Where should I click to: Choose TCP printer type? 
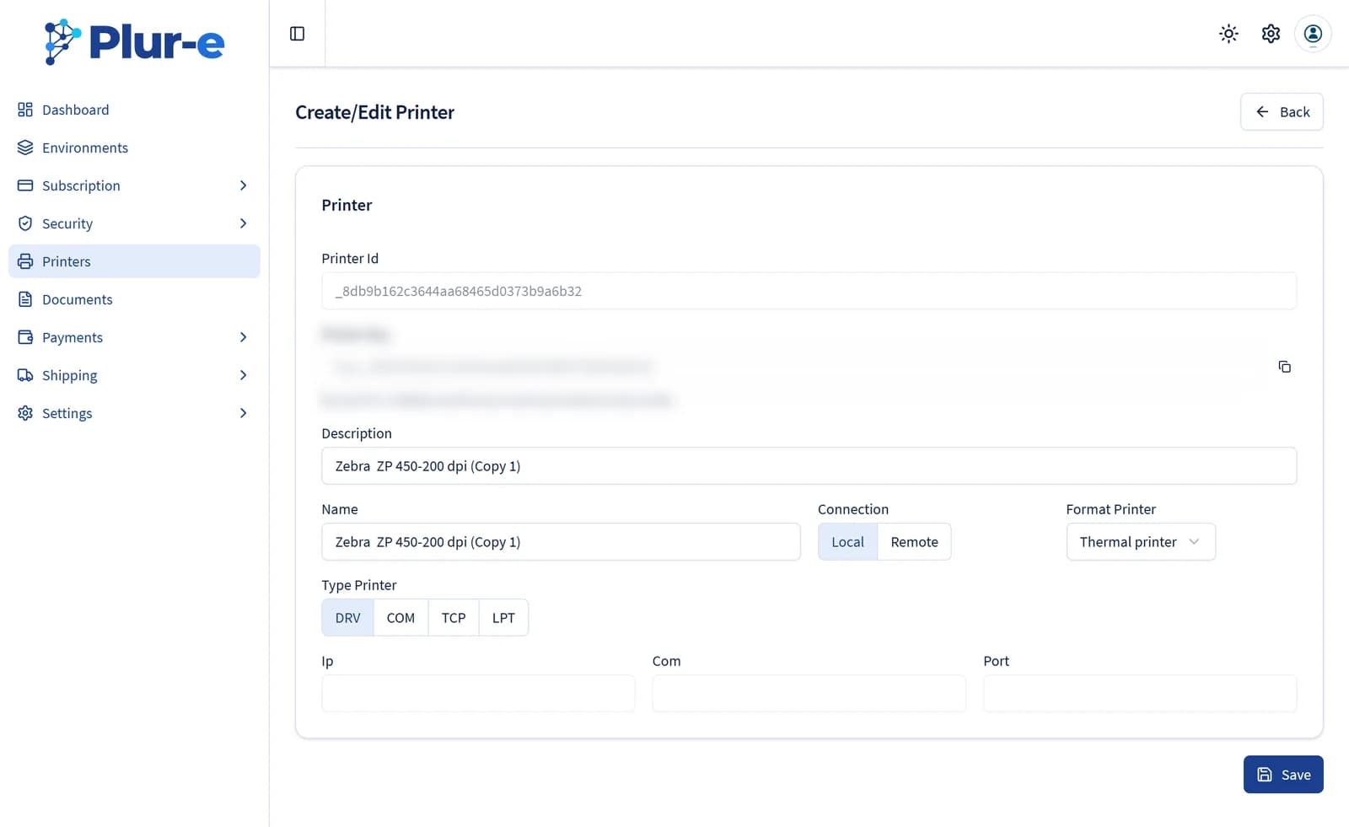(454, 618)
